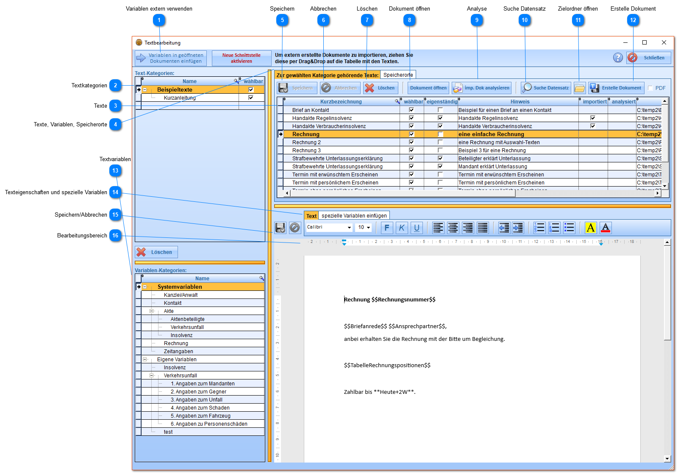The width and height of the screenshot is (678, 474).
Task: Enable the PDF checkbox
Action: 650,88
